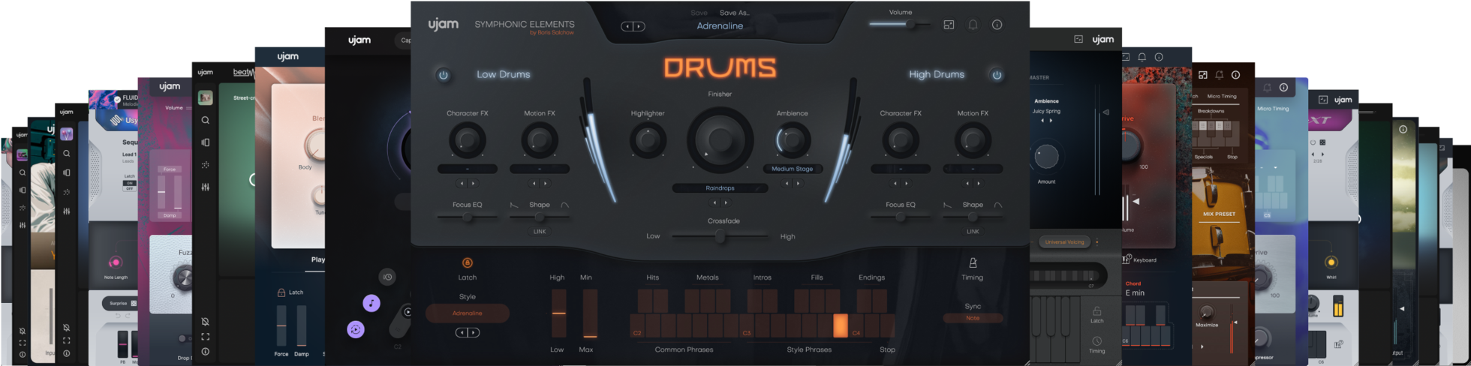
Task: Click the High Drums Motion FX knob
Action: click(973, 140)
